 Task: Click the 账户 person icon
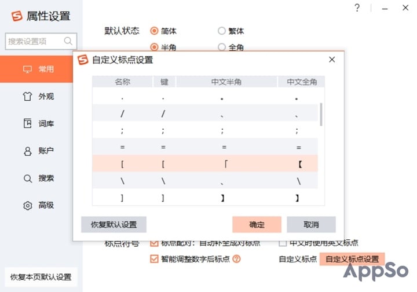click(x=27, y=151)
